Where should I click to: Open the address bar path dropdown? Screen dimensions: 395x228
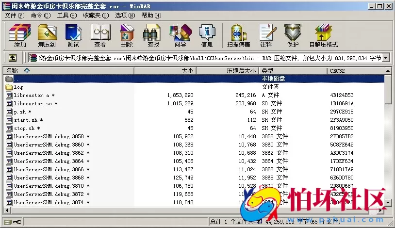[386, 58]
